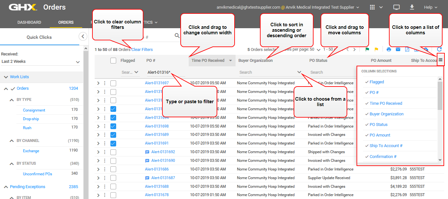
Task: Click the magnifier search icon
Action: 177,36
